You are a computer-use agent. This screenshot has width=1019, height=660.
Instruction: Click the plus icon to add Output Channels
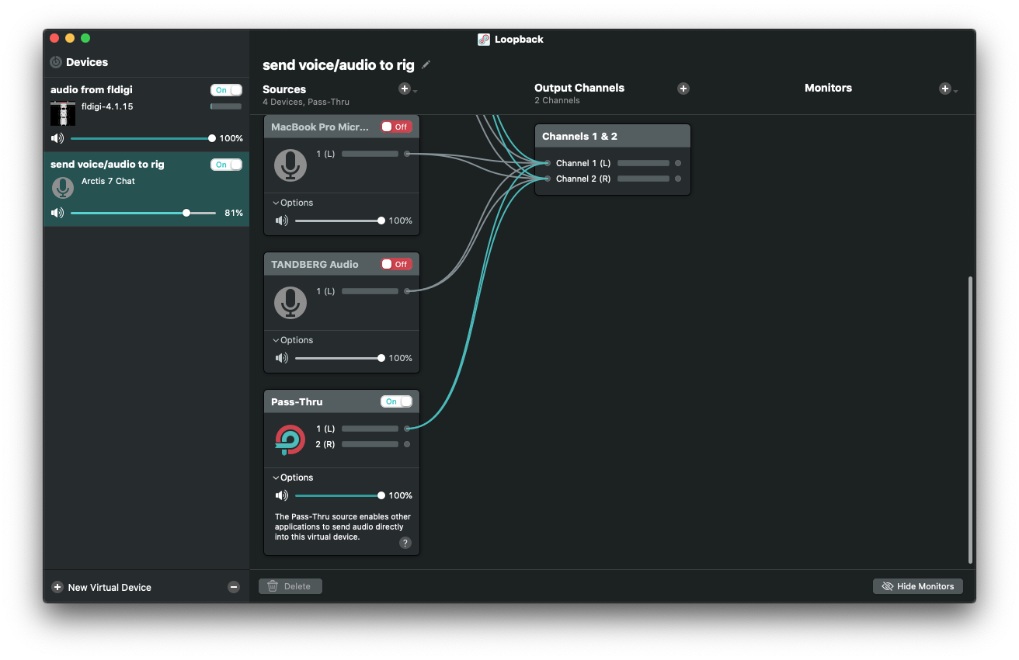point(683,89)
